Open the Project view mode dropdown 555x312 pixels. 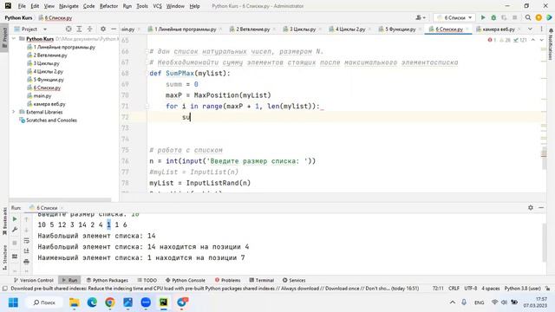click(x=45, y=29)
